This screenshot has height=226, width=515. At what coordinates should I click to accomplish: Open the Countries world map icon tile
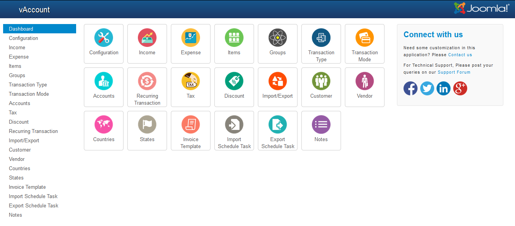(104, 131)
